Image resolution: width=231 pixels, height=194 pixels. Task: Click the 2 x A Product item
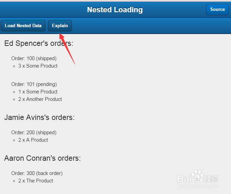(x=33, y=140)
